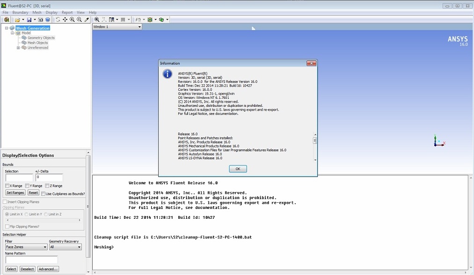Screen dimensions: 474x275
Task: Click the Reset button
Action: tap(33, 193)
